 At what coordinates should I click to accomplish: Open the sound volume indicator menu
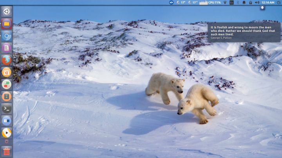[257, 2]
